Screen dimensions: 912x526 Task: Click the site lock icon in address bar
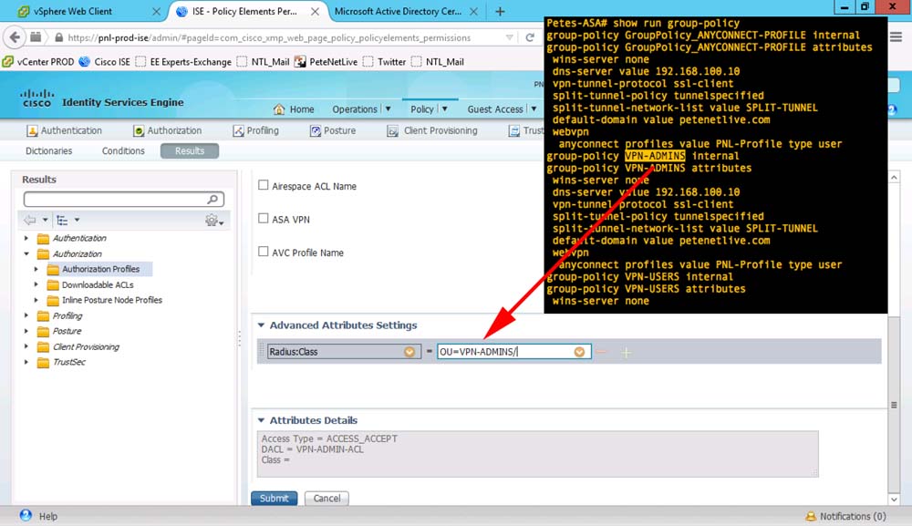coord(58,37)
